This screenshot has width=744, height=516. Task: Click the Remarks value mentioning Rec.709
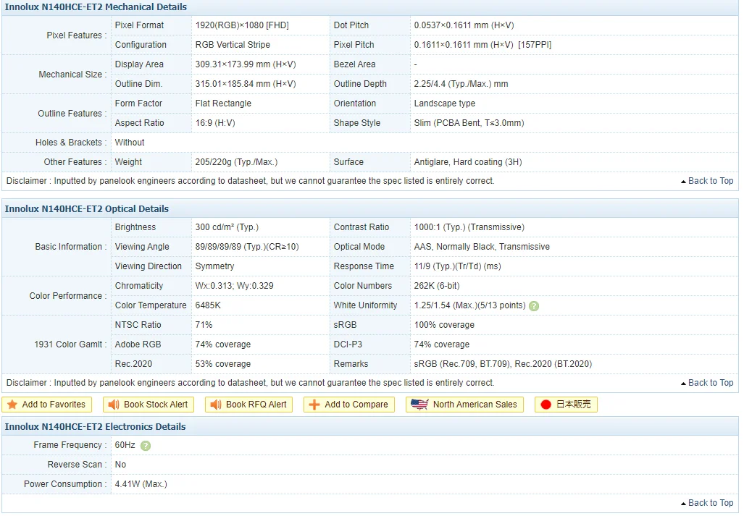tap(503, 364)
